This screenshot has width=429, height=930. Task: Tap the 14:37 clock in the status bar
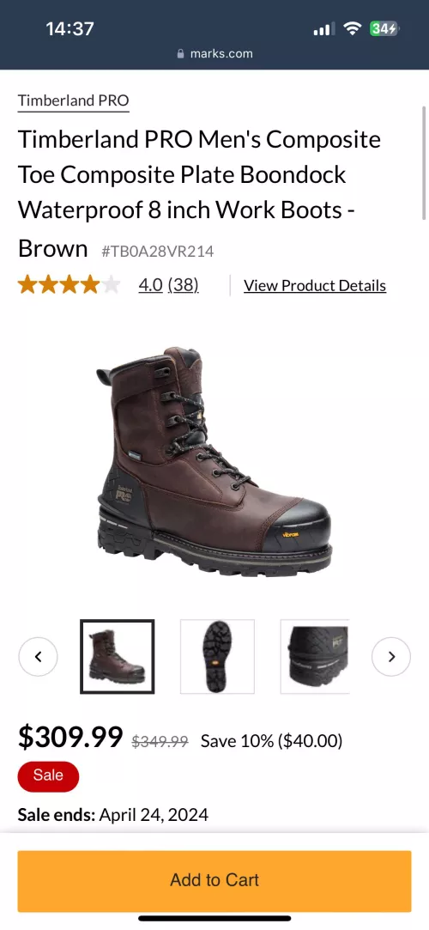[69, 28]
